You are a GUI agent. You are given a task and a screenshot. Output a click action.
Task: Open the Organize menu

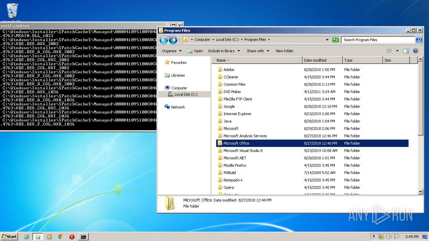click(x=172, y=51)
